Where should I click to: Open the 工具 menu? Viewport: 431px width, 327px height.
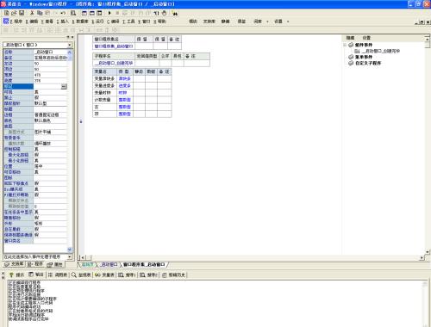128,22
